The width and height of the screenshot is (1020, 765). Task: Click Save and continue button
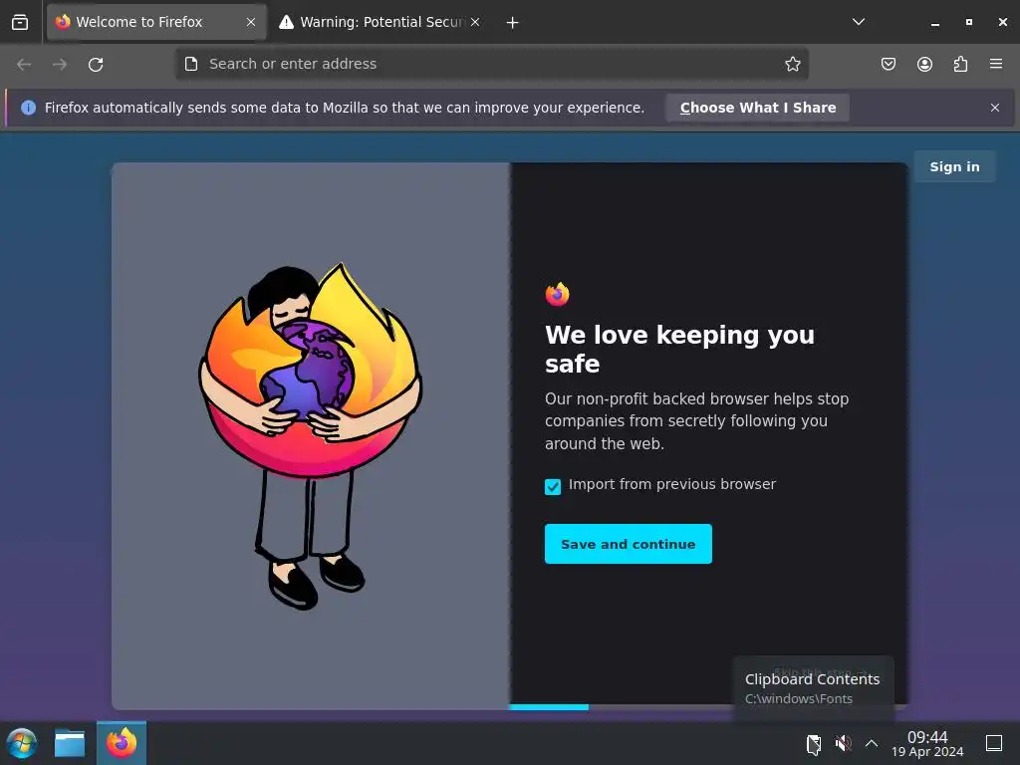tap(629, 544)
